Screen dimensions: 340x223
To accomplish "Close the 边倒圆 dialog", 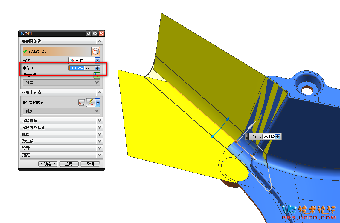I will (101, 33).
